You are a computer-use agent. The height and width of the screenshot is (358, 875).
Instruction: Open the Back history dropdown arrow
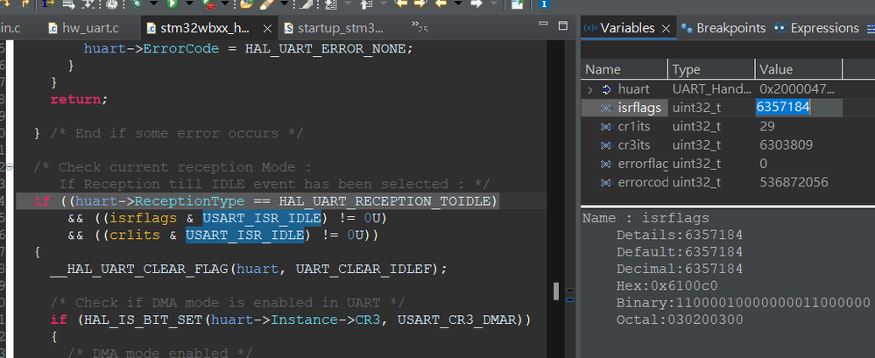(459, 4)
